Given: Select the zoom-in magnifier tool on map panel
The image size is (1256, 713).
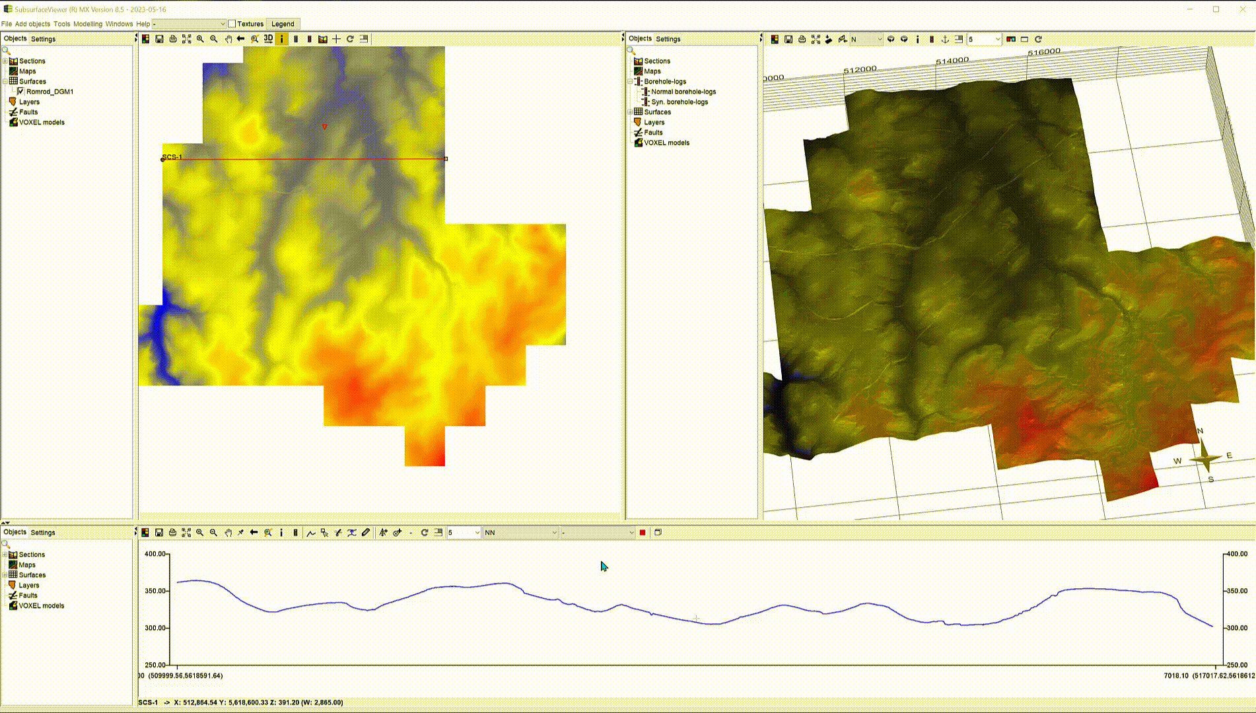Looking at the screenshot, I should (199, 39).
